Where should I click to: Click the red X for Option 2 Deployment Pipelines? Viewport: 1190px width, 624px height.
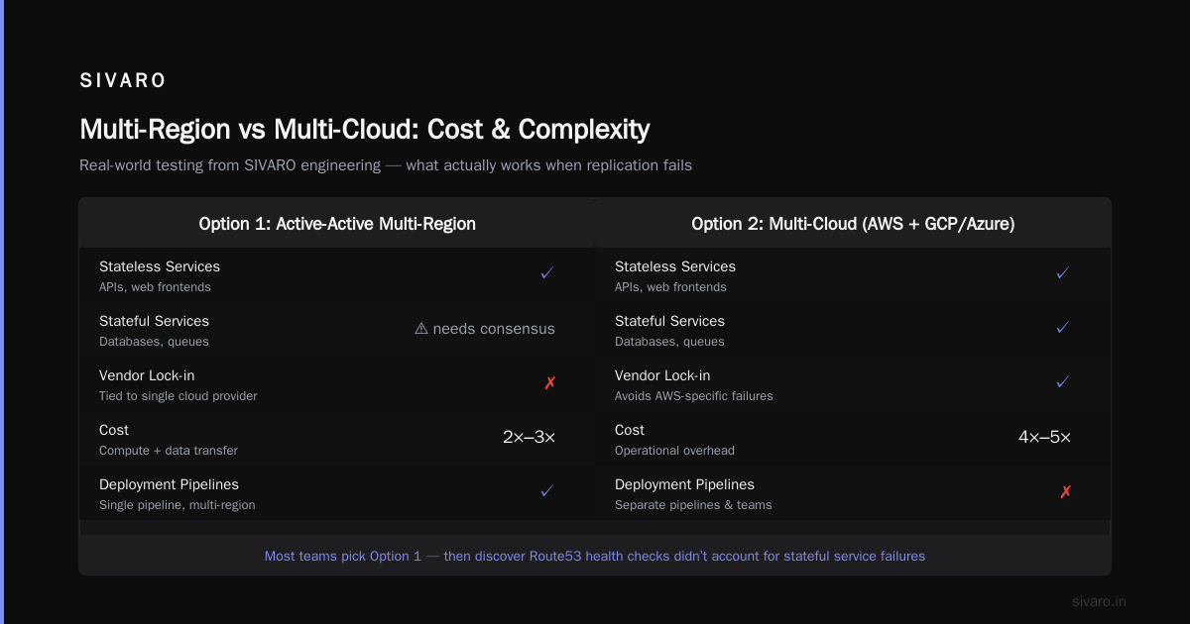1065,492
